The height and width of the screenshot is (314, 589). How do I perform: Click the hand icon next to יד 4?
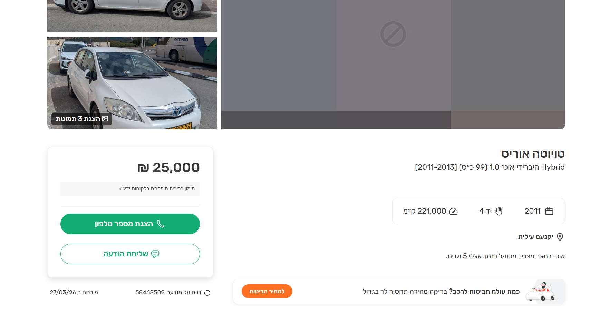(x=499, y=211)
